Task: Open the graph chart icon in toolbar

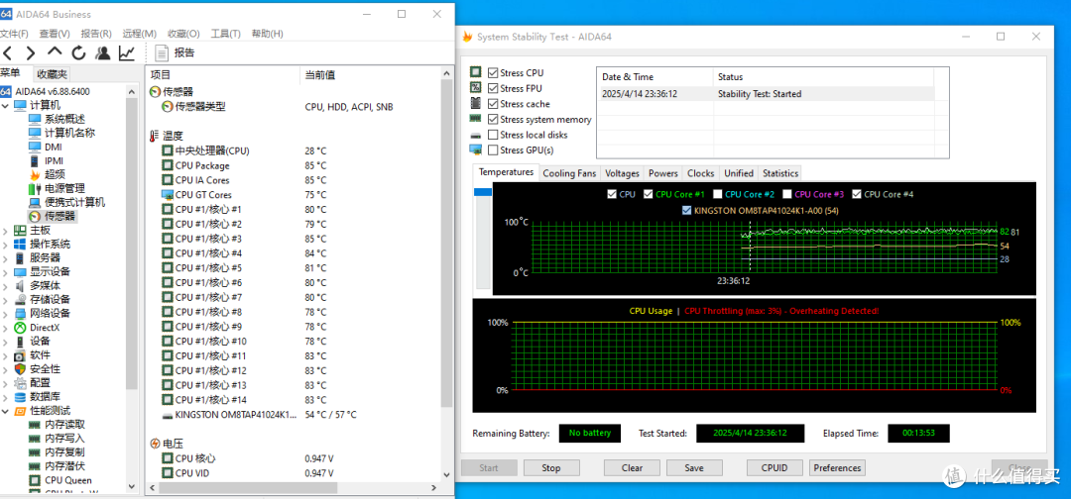Action: pos(126,52)
